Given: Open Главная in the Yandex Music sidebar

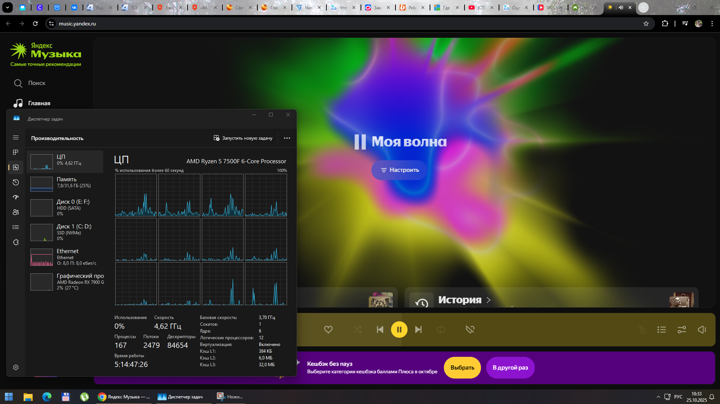Looking at the screenshot, I should coord(39,103).
